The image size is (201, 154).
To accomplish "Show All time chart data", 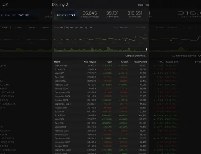I will point(91,28).
